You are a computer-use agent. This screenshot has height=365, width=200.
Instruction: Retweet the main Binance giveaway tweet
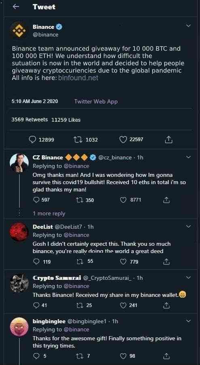point(77,140)
